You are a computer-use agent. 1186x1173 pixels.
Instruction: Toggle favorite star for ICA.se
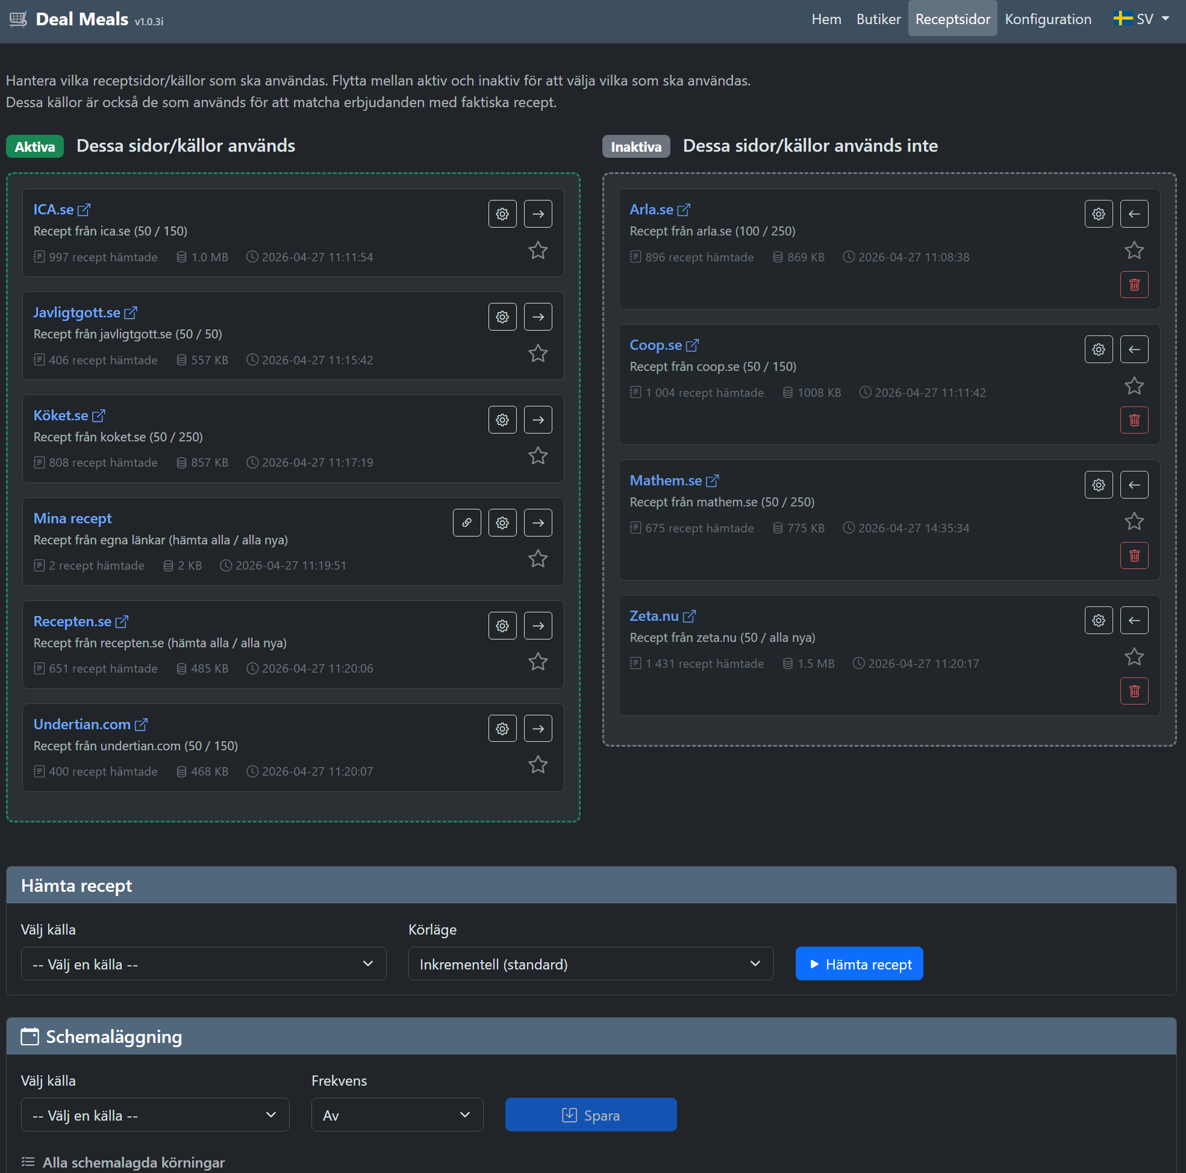point(538,250)
